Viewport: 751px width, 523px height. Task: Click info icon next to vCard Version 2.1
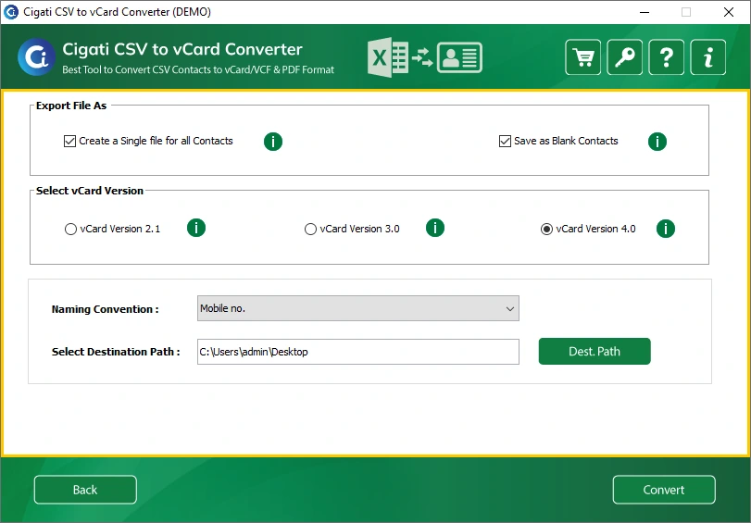tap(196, 228)
